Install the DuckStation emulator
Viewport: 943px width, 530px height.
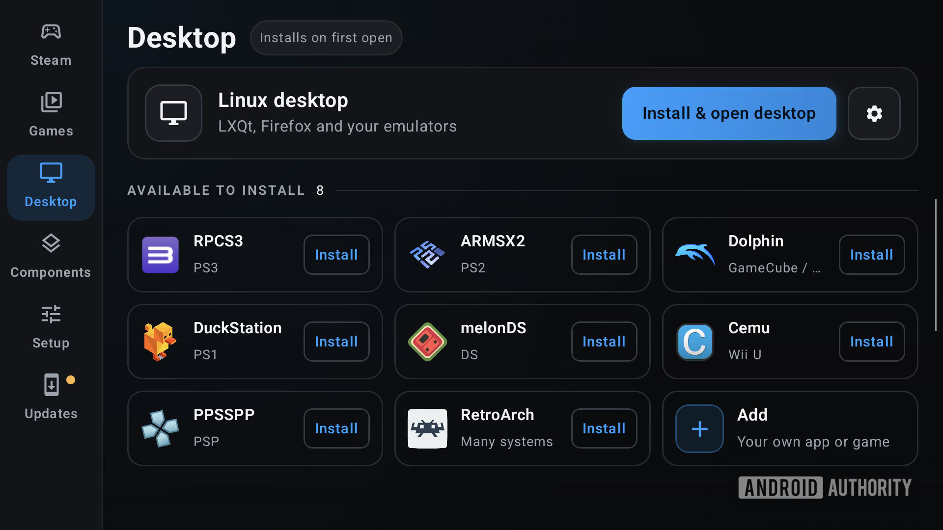(x=336, y=342)
